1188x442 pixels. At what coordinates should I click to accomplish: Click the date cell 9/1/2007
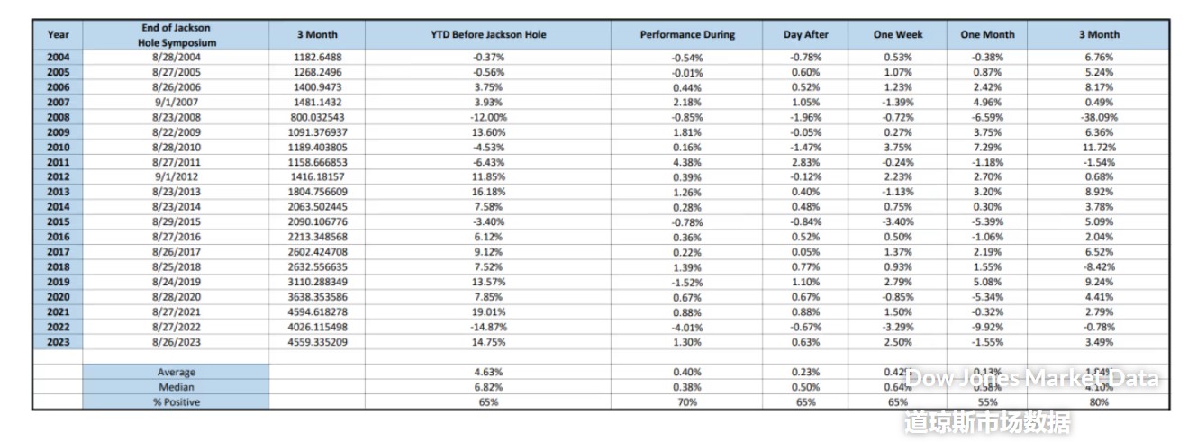tap(177, 102)
